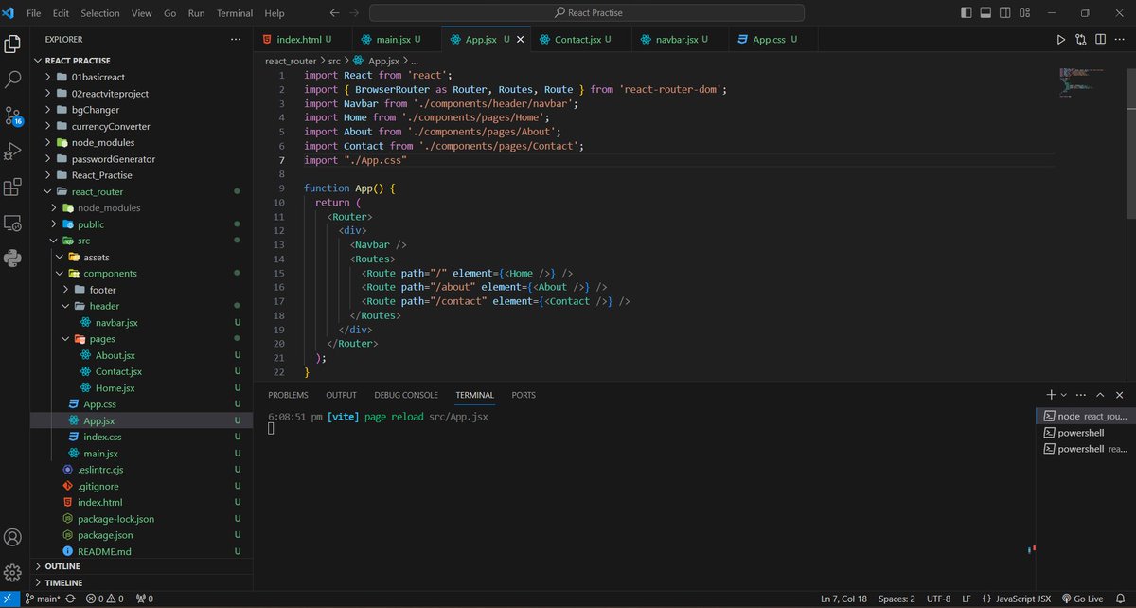Split the editor using the split icon
The image size is (1136, 608).
tap(1099, 39)
